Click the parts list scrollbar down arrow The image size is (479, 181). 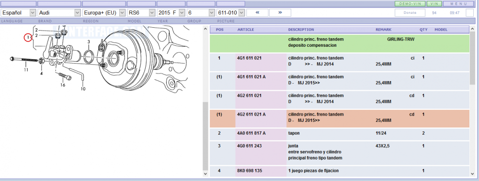(x=473, y=174)
